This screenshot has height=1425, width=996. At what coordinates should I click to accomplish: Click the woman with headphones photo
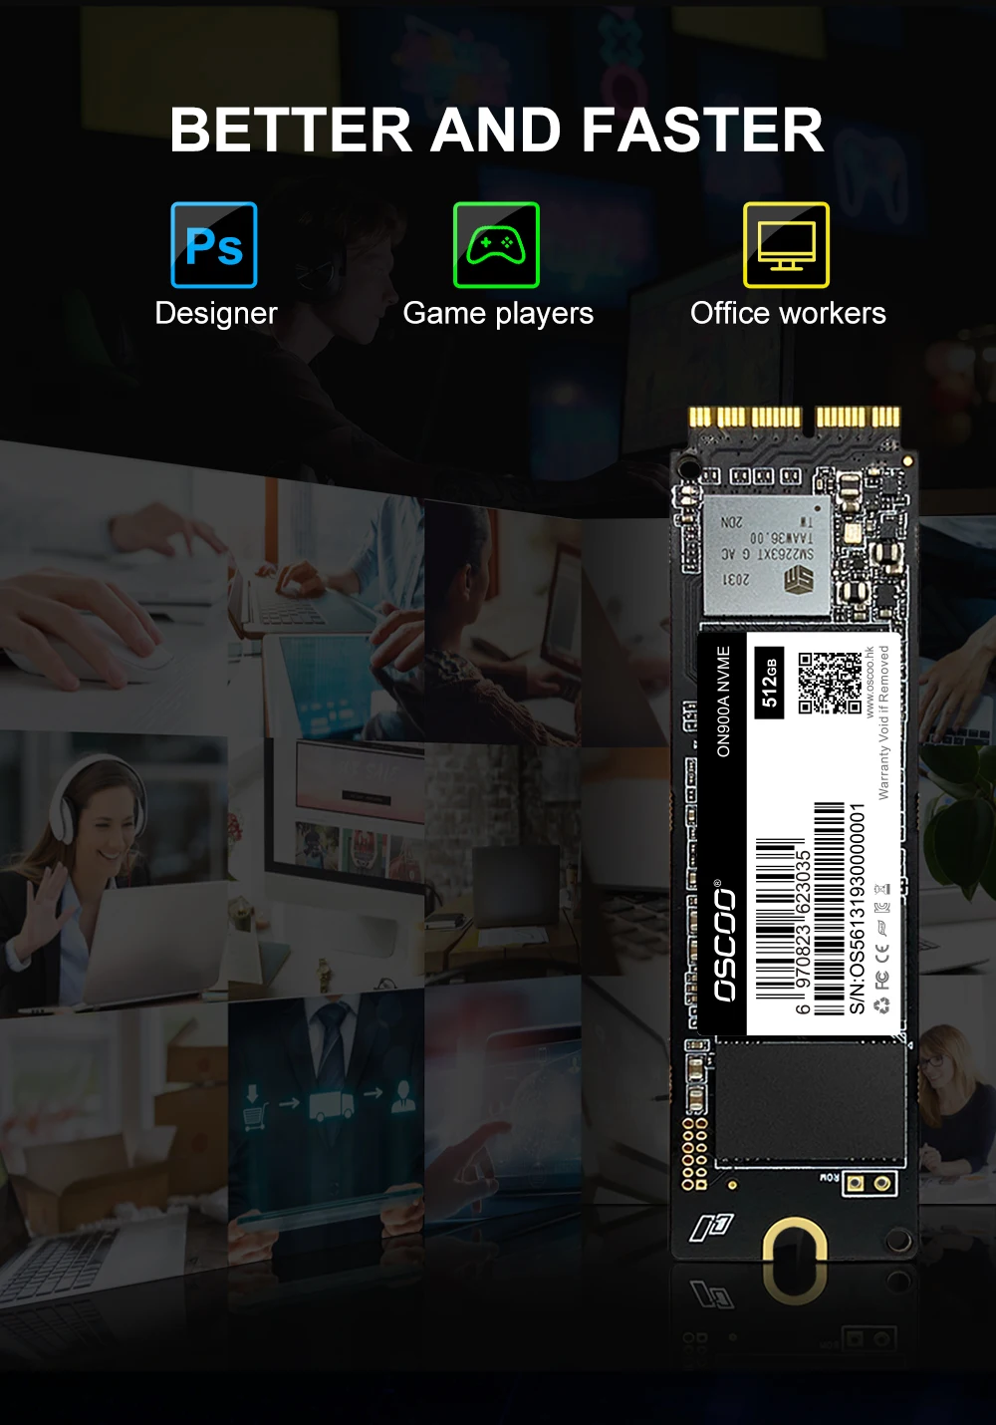115,872
